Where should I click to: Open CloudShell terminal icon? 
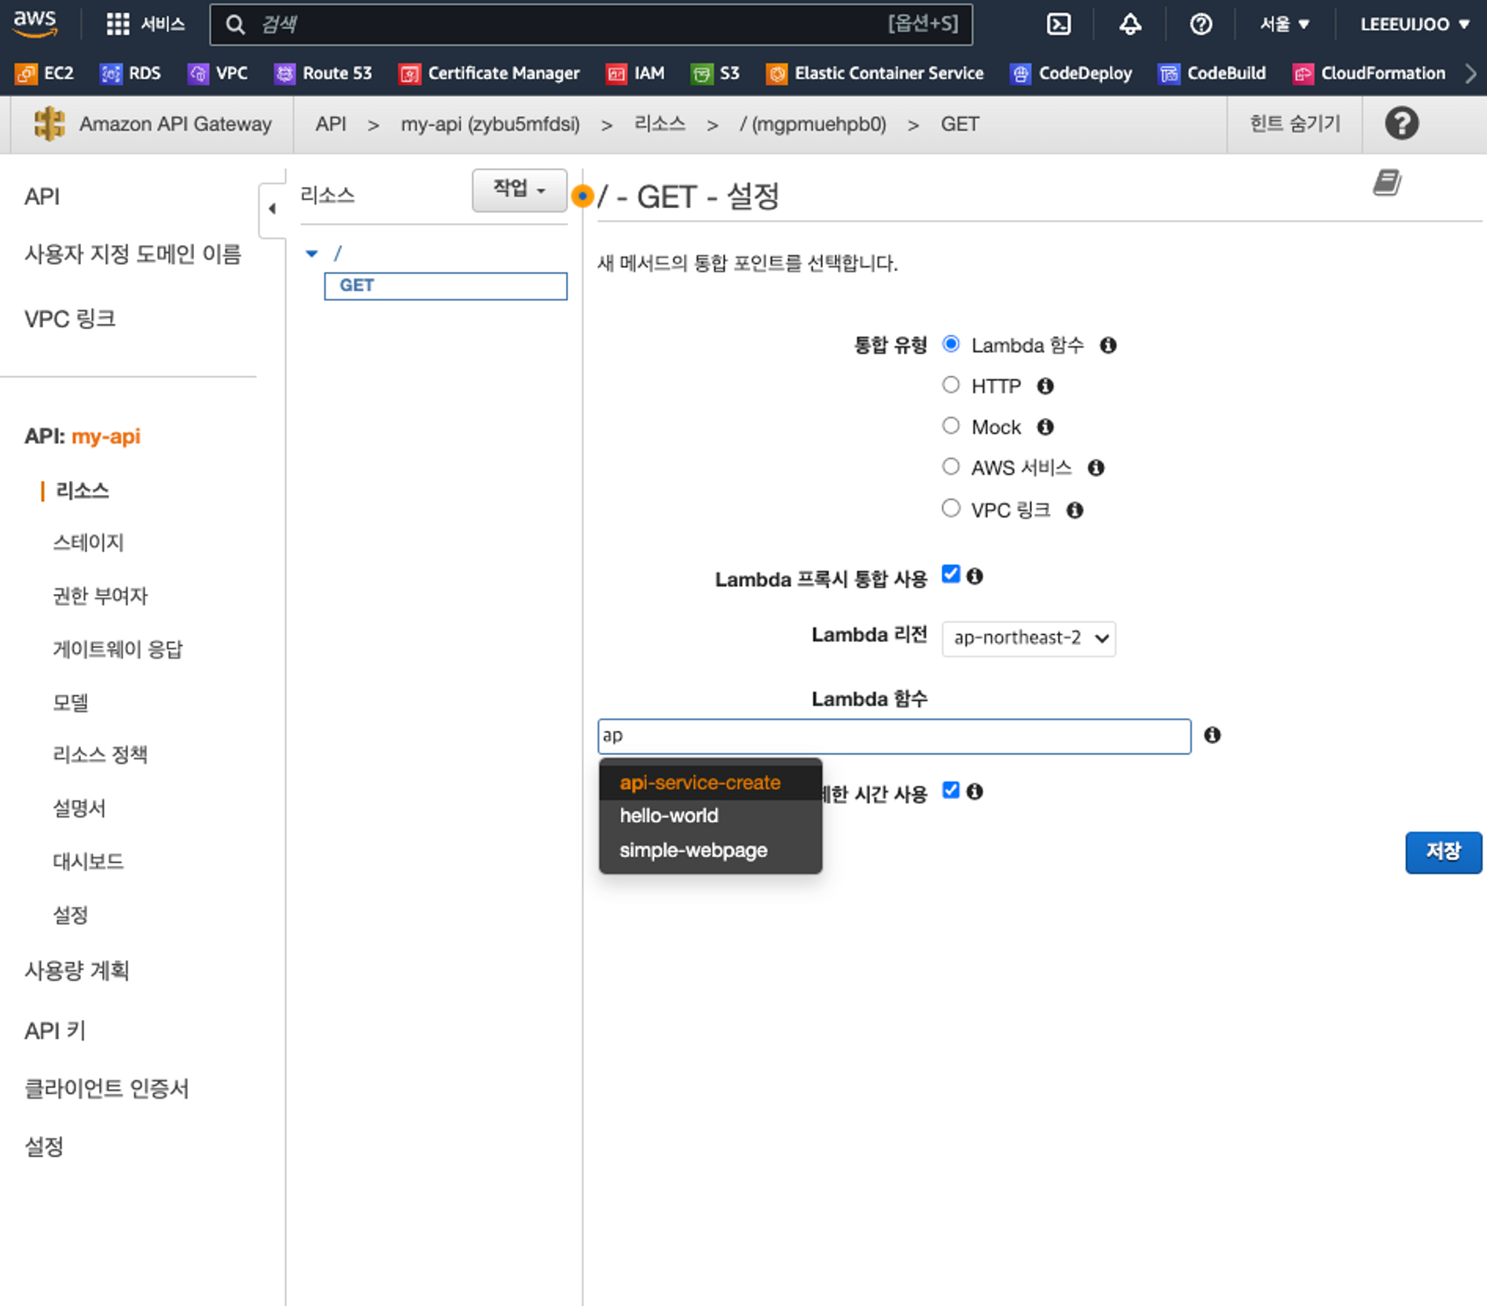(1059, 25)
